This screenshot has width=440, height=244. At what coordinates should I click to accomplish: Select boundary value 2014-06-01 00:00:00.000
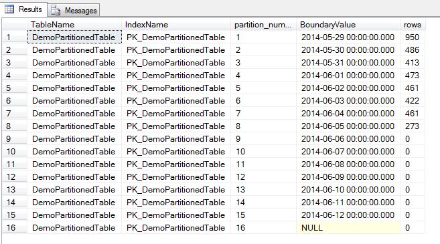click(348, 76)
